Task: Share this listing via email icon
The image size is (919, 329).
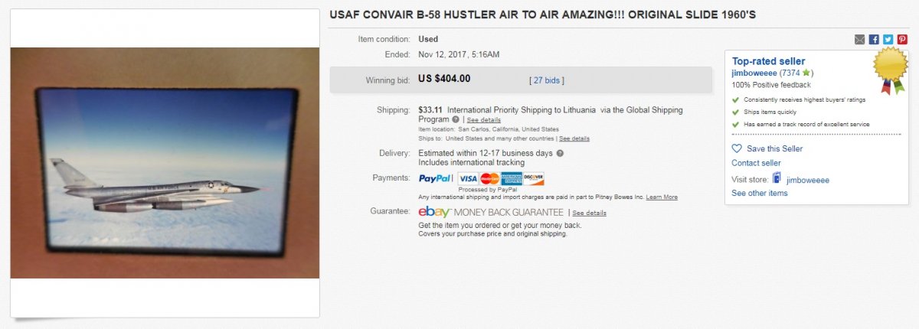Action: pyautogui.click(x=860, y=40)
